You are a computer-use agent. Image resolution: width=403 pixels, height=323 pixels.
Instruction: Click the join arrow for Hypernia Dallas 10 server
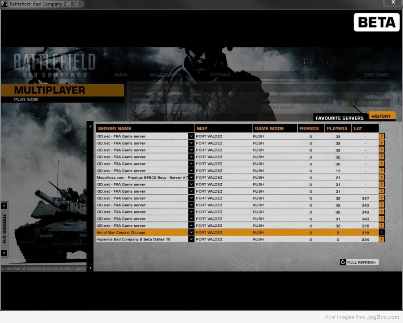382,239
